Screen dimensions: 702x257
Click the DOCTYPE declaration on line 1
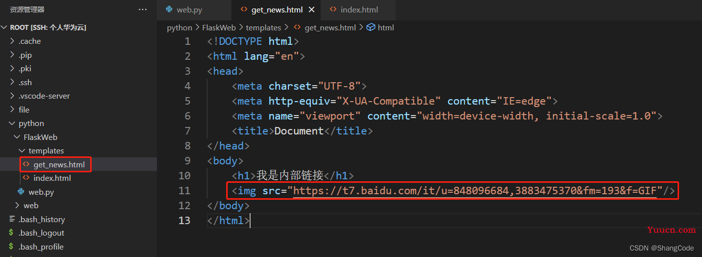(253, 41)
